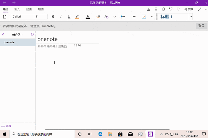Click the undo arrow
This screenshot has height=138, width=208.
[171, 9]
